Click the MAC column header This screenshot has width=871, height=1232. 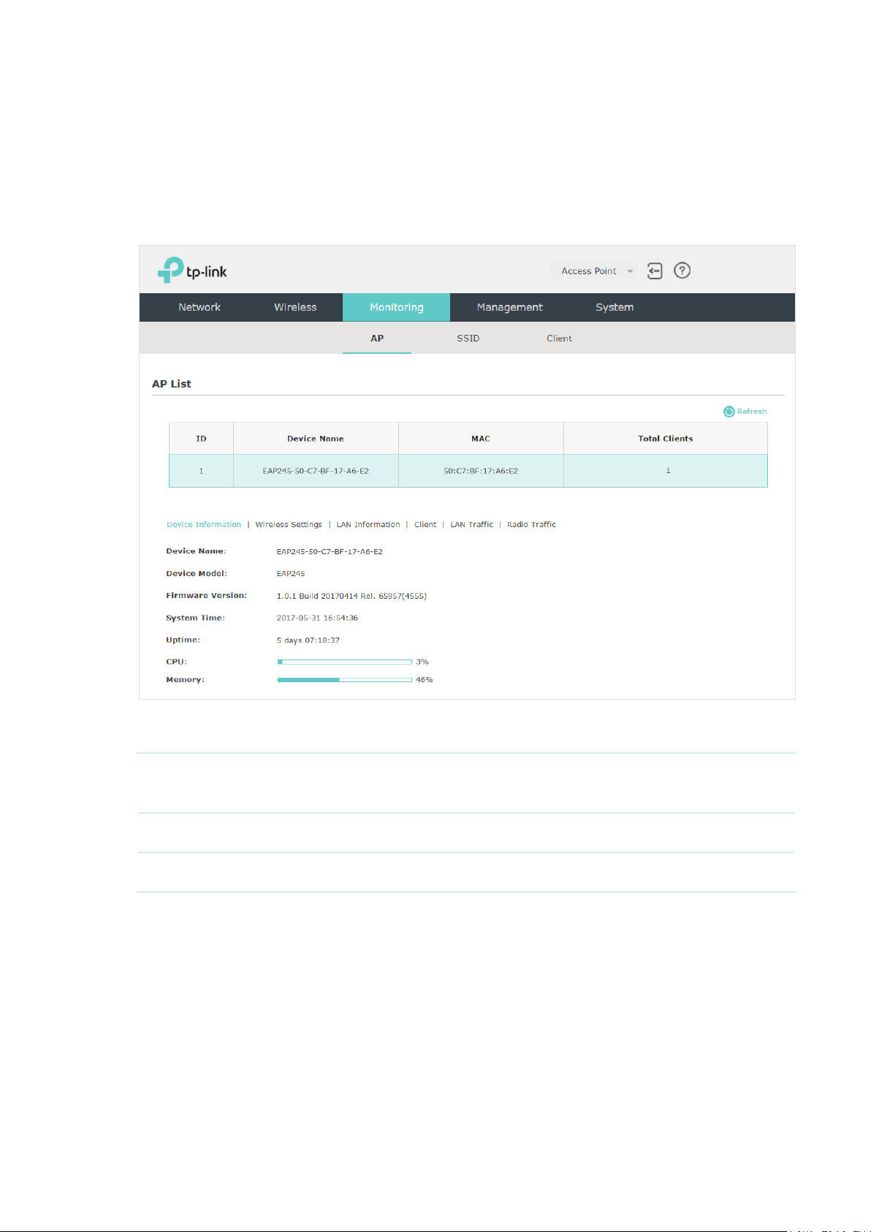click(x=481, y=439)
